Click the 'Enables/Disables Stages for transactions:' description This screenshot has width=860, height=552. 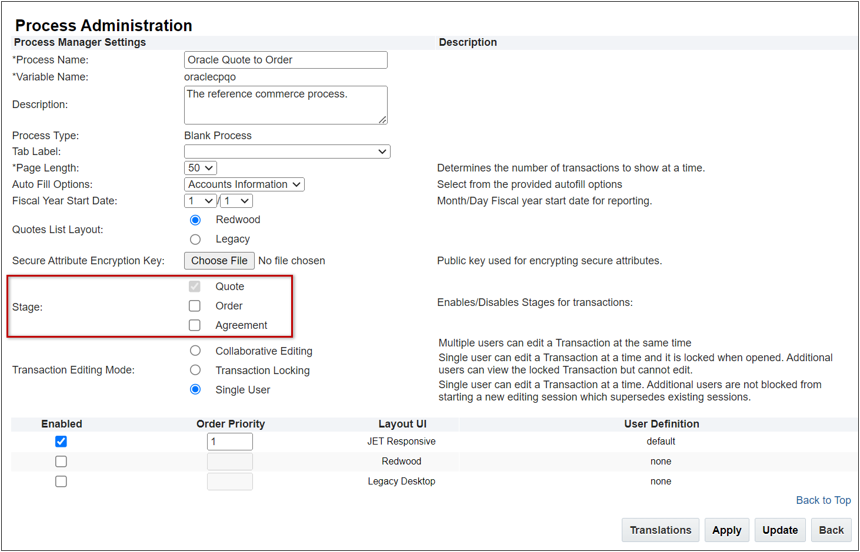pyautogui.click(x=535, y=302)
